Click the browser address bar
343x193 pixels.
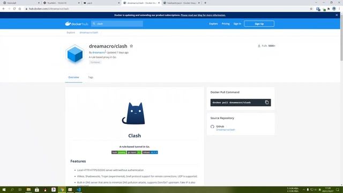[166, 9]
